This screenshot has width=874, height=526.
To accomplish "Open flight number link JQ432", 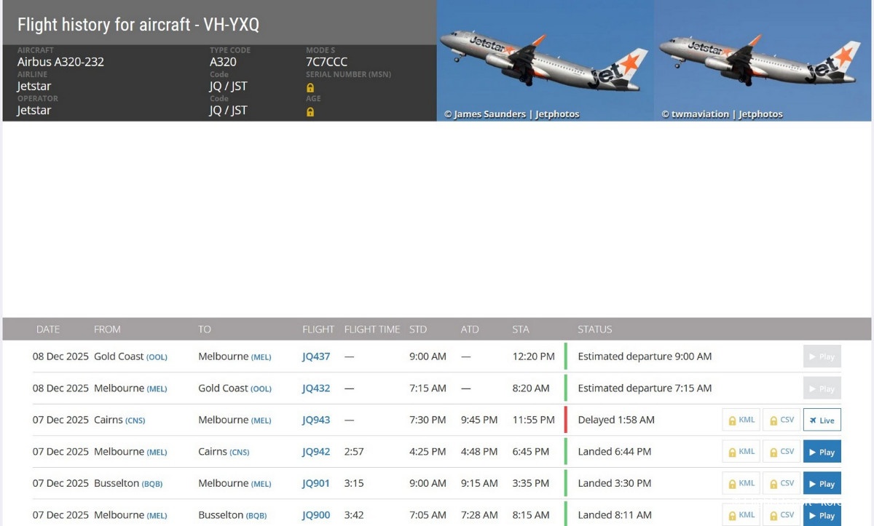I will tap(316, 388).
